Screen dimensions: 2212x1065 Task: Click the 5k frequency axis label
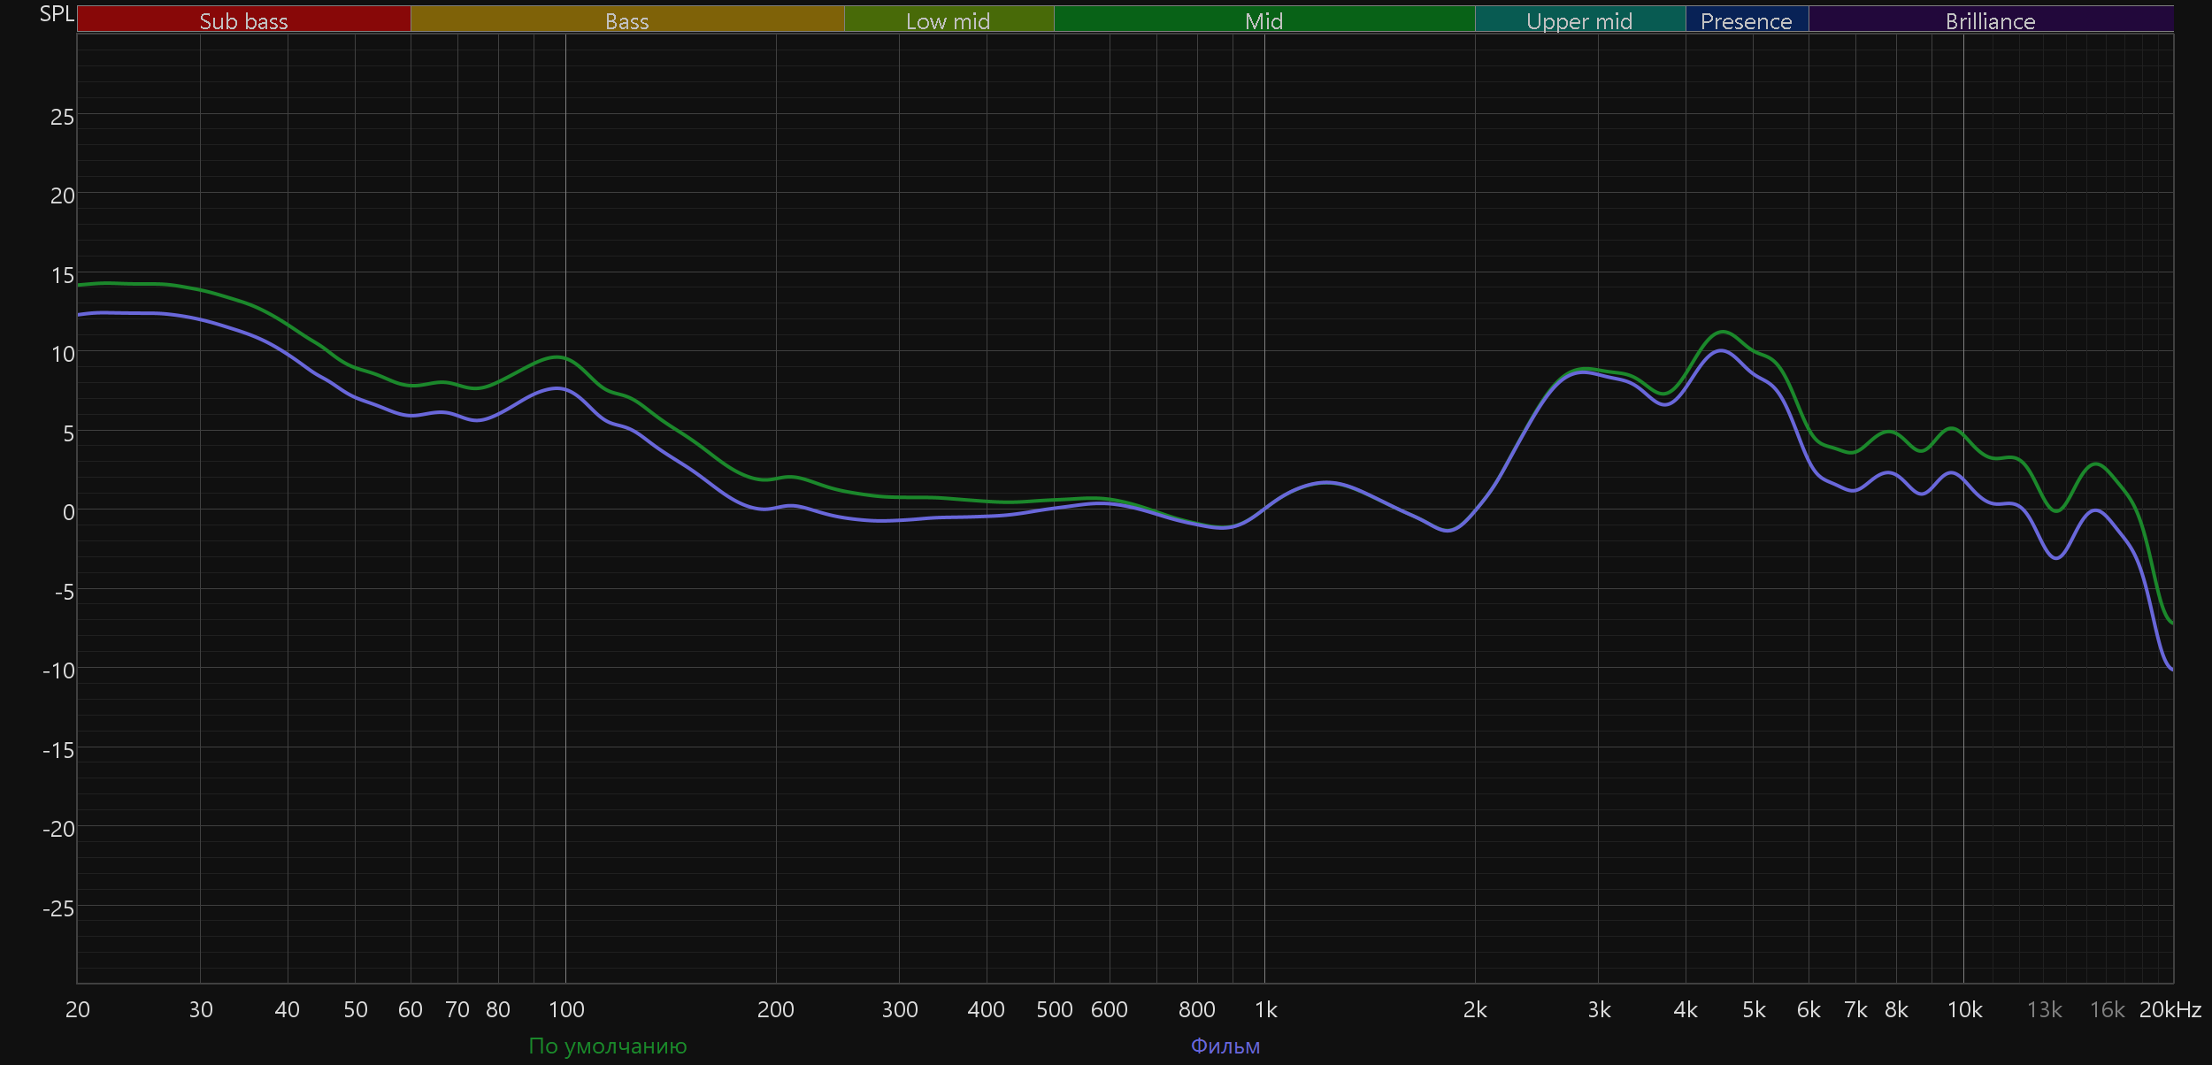[x=1754, y=1009]
